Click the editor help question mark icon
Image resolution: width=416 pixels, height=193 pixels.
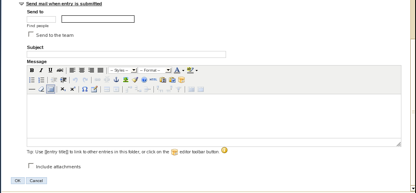[144, 80]
